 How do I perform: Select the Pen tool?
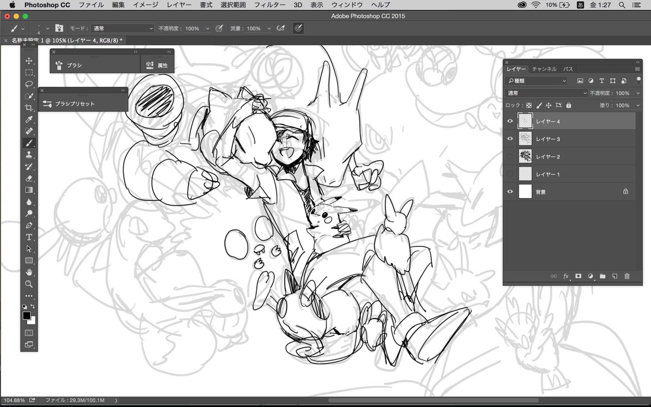[x=29, y=225]
